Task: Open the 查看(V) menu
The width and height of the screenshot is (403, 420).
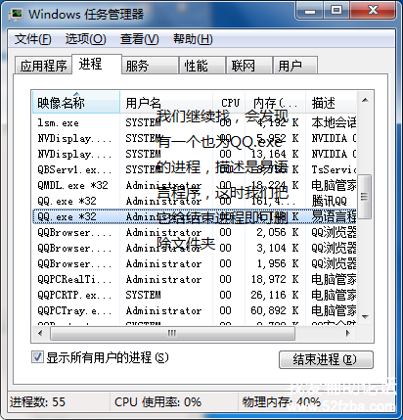Action: (x=139, y=39)
